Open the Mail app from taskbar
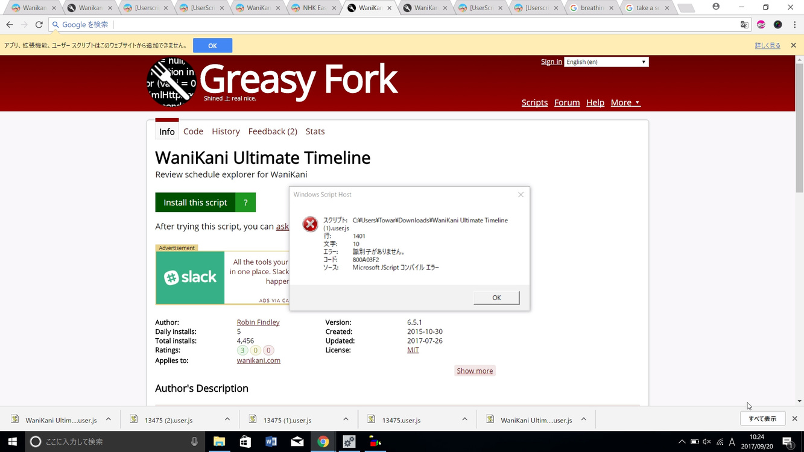 click(297, 442)
